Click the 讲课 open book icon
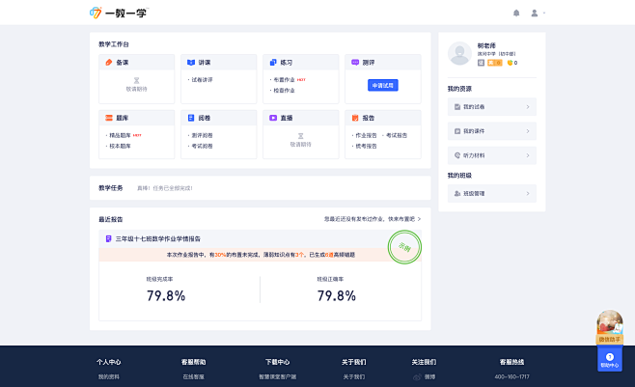This screenshot has width=635, height=387. tap(191, 63)
